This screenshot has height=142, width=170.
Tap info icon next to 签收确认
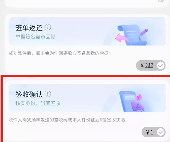[x=48, y=94]
